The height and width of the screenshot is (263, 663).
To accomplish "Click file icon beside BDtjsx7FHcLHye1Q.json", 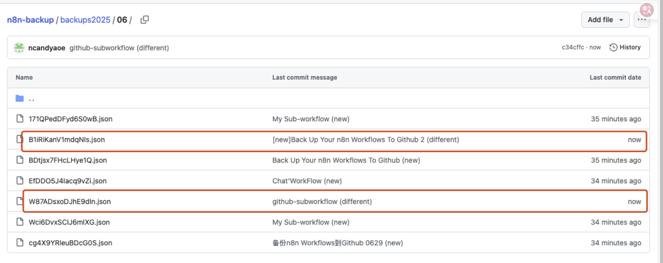I will pyautogui.click(x=20, y=160).
